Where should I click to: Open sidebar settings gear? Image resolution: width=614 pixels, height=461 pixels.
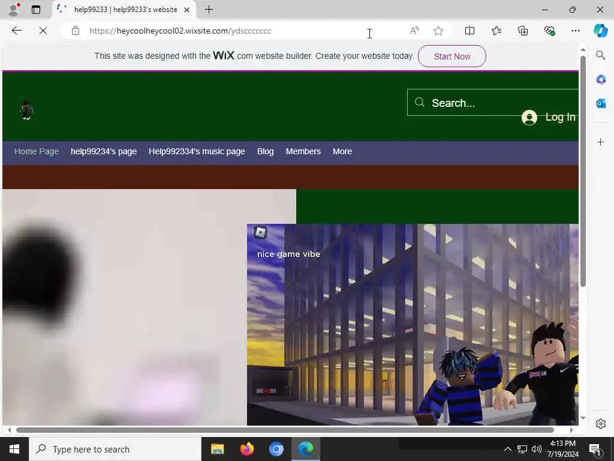[601, 424]
